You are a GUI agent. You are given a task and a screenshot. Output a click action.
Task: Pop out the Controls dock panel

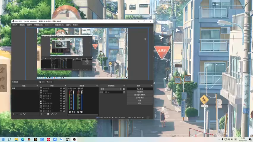click(x=151, y=86)
